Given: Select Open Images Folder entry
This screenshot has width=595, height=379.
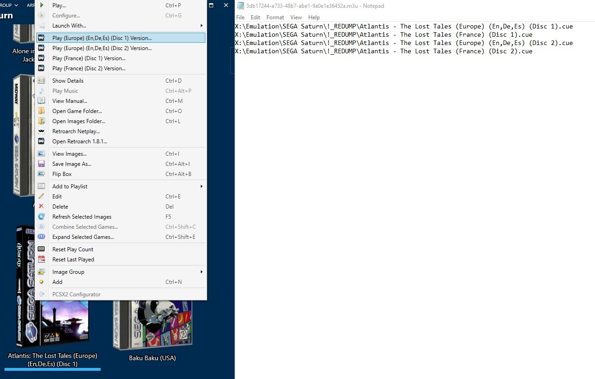Looking at the screenshot, I should pyautogui.click(x=120, y=121).
